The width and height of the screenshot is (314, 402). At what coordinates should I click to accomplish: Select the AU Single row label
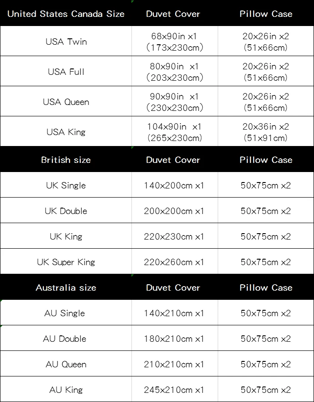click(65, 313)
